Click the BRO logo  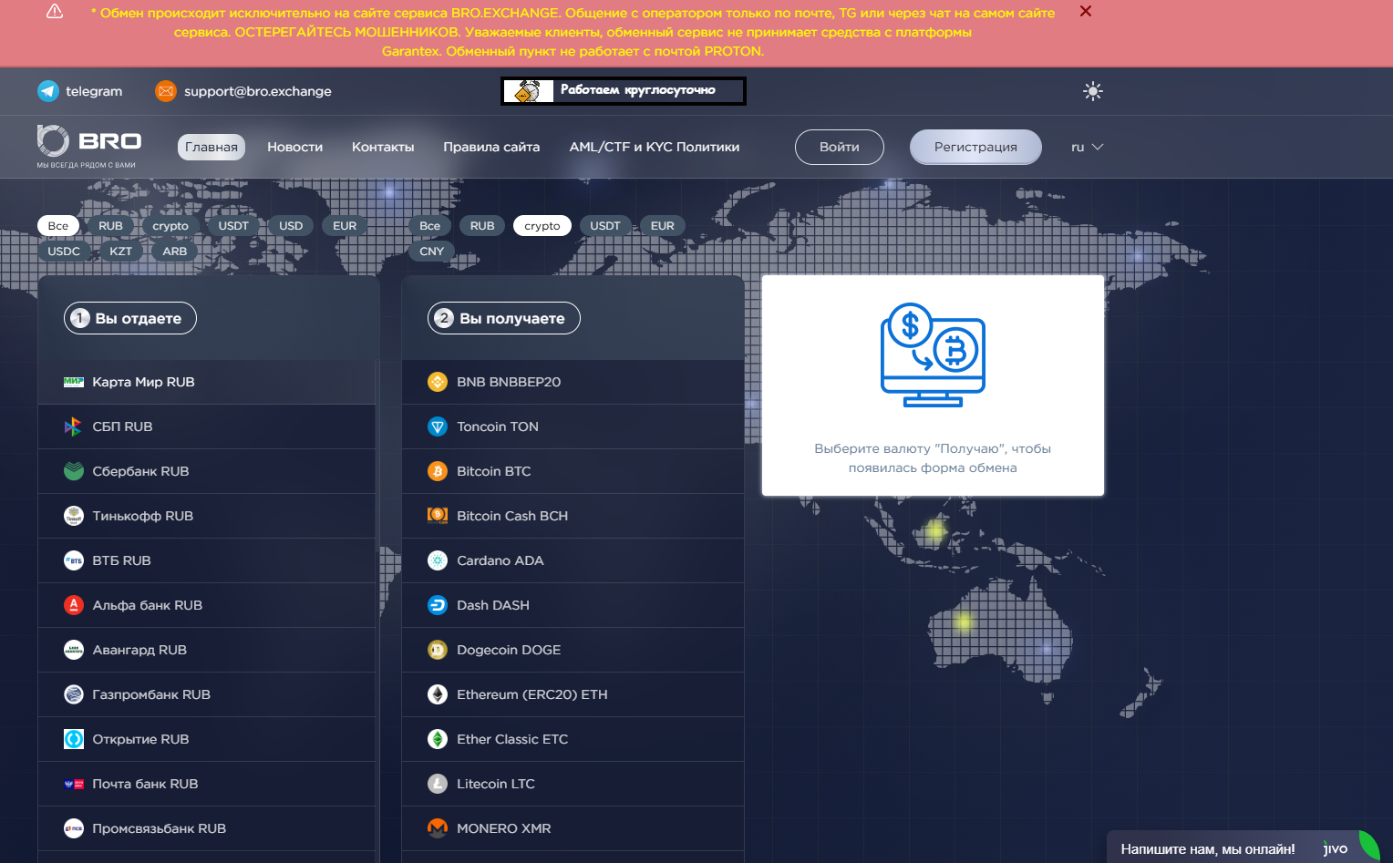tap(89, 146)
